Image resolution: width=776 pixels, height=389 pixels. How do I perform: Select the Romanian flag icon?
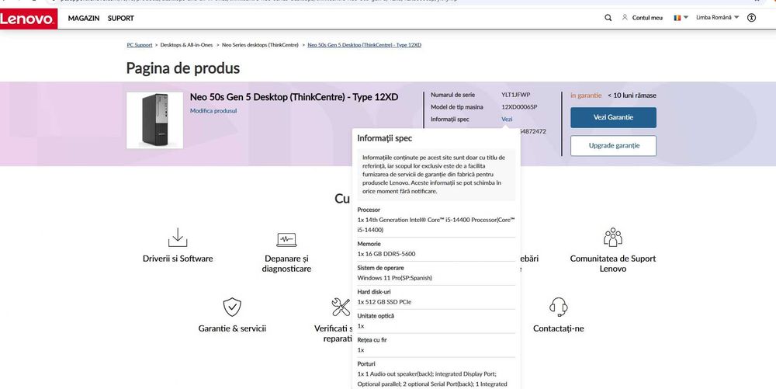tap(677, 18)
